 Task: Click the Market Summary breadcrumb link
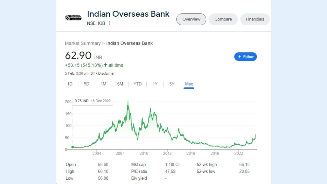point(83,43)
